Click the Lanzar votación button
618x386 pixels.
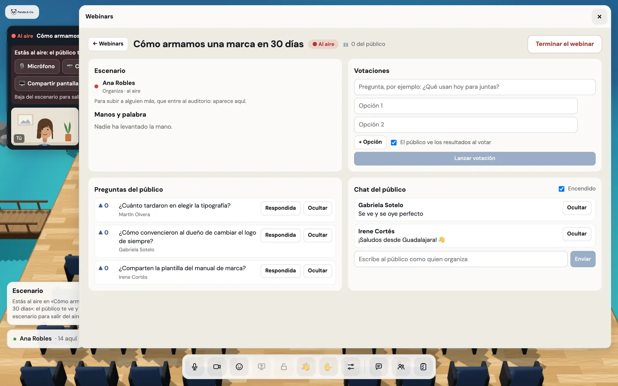[475, 159]
